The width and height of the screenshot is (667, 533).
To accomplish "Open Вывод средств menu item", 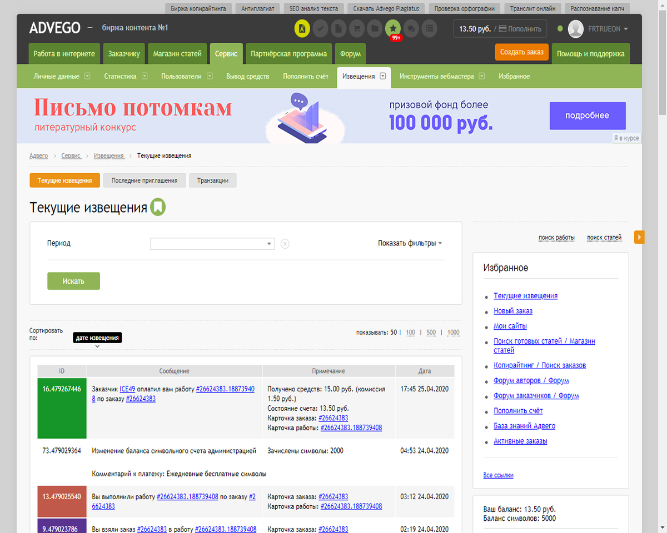I will pos(247,77).
